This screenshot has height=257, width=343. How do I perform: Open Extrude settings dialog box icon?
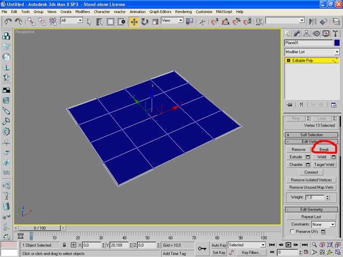pos(308,157)
